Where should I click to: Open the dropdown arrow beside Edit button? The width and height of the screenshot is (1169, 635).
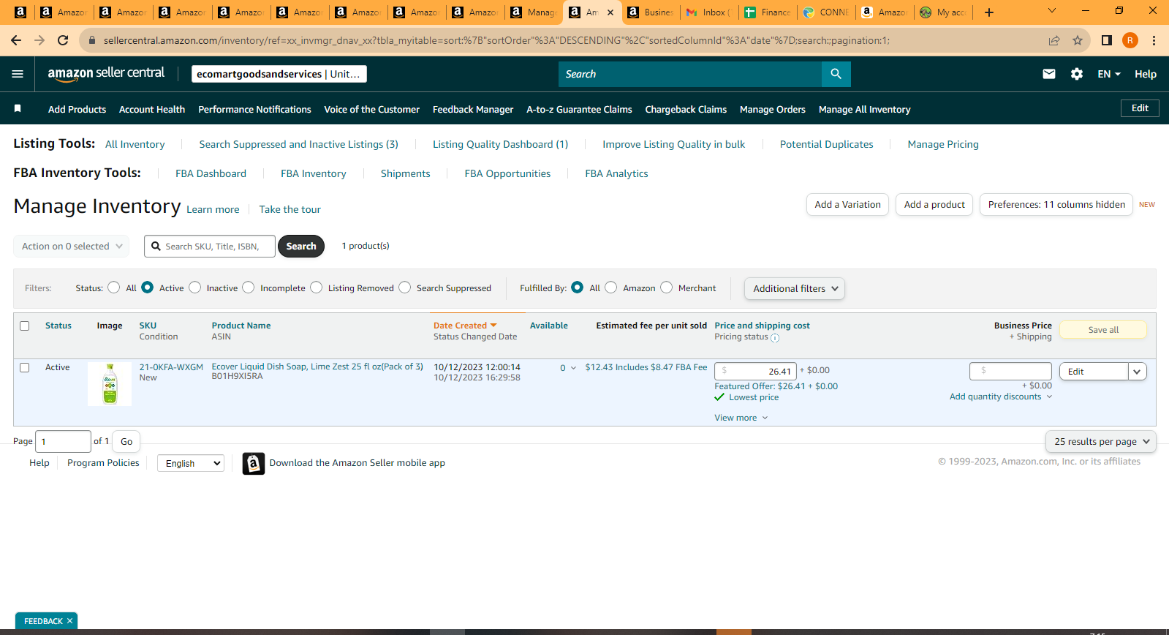coord(1137,372)
